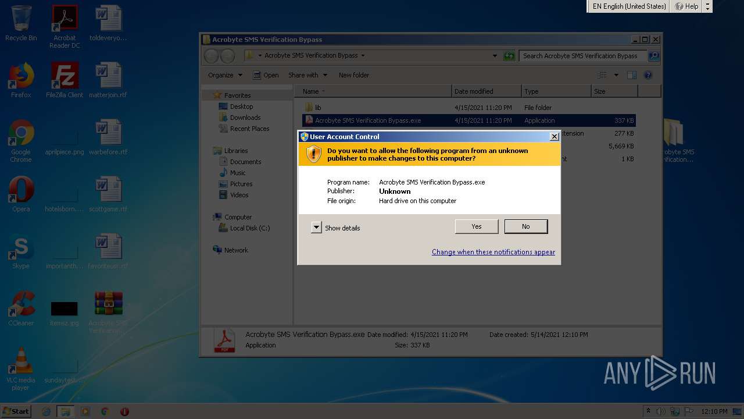This screenshot has width=744, height=419.
Task: Click the Open toolbar button in Explorer
Action: (266, 75)
